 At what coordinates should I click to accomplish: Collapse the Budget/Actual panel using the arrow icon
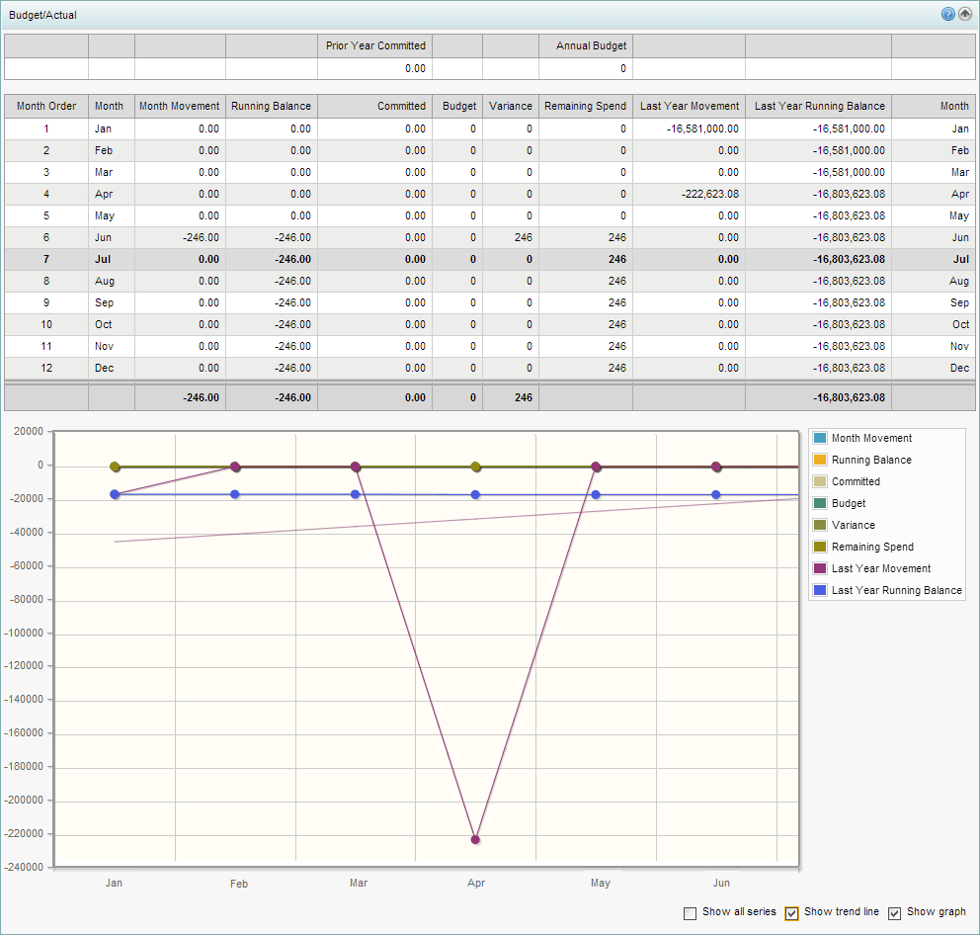[965, 14]
